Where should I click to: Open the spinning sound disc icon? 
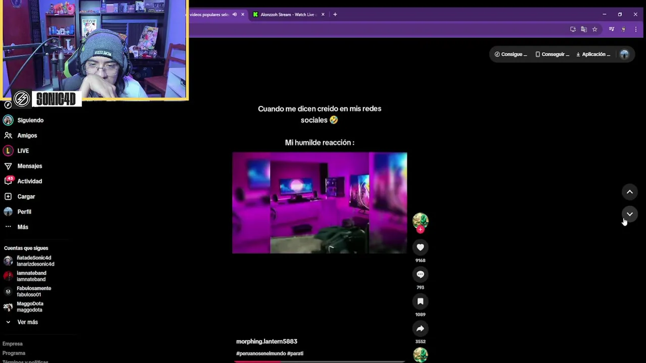(420, 355)
